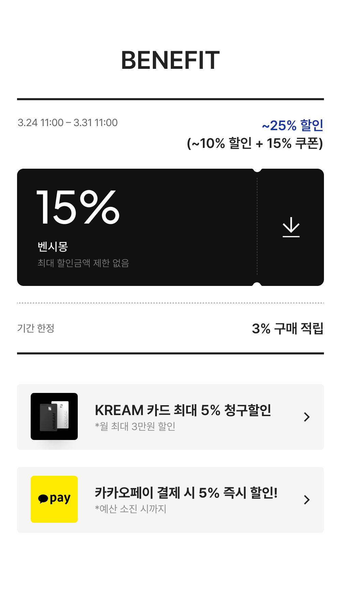
Task: Click the large 15% coupon text
Action: pos(78,207)
